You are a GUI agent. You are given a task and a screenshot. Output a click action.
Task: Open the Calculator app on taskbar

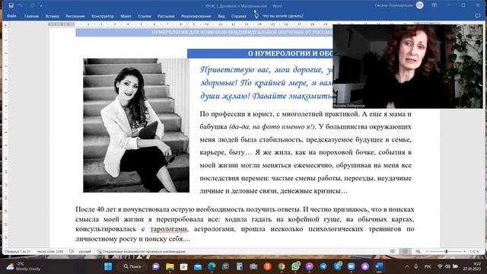[x=240, y=266]
